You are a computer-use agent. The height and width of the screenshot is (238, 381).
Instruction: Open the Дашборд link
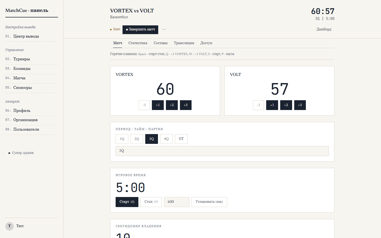pos(324,29)
